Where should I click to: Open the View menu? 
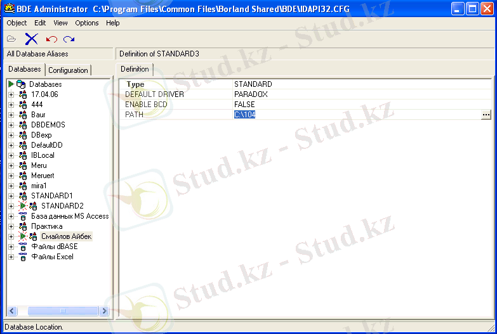pos(60,23)
